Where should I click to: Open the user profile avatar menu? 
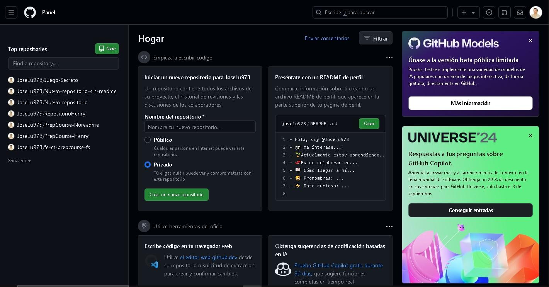coord(536,12)
